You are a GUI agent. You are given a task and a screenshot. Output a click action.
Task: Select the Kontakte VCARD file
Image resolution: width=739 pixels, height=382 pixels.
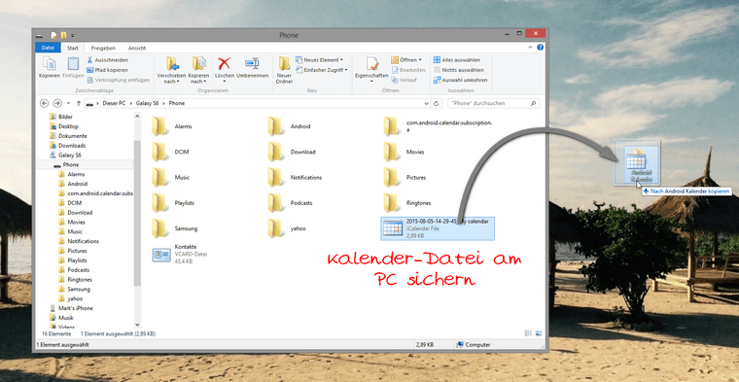180,254
